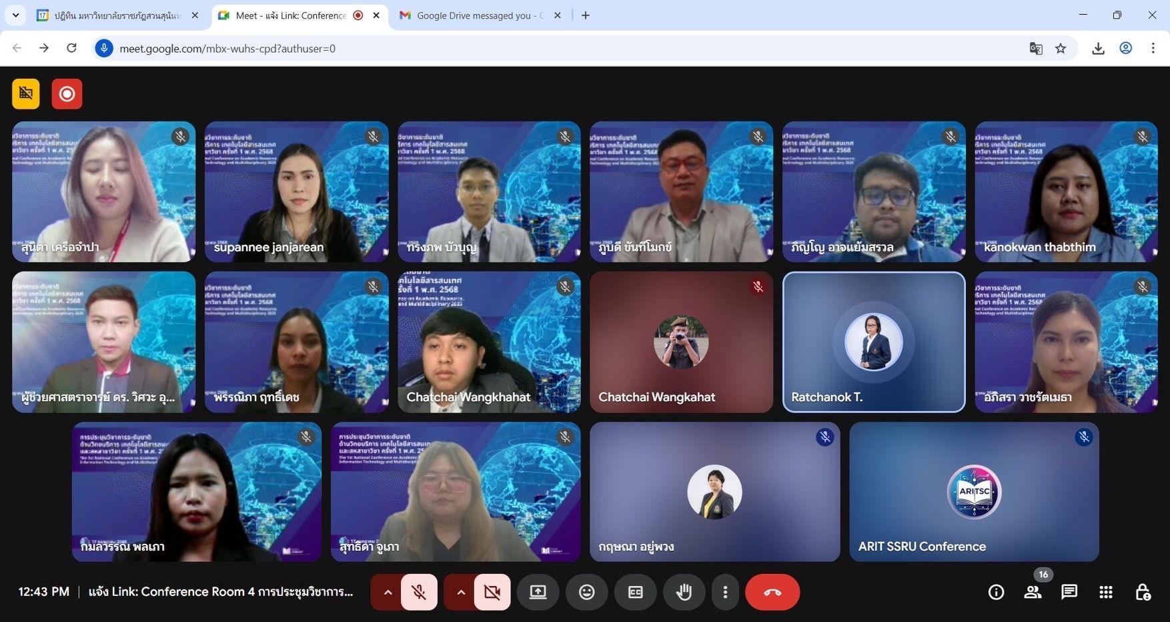The image size is (1170, 622).
Task: Raise your hand in the meeting
Action: point(684,592)
